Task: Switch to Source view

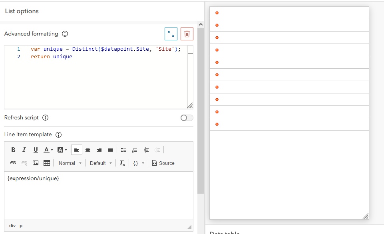Action: pos(163,163)
